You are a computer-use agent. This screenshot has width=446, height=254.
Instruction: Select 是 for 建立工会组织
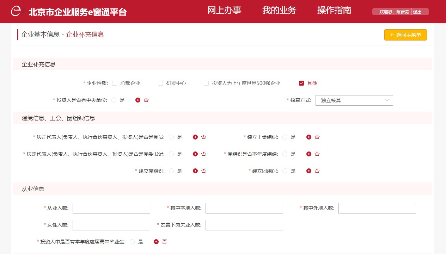point(285,137)
